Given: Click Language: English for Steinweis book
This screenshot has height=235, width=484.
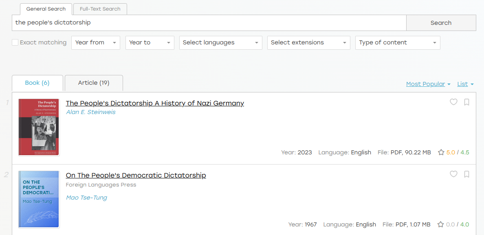Looking at the screenshot, I should coord(345,152).
